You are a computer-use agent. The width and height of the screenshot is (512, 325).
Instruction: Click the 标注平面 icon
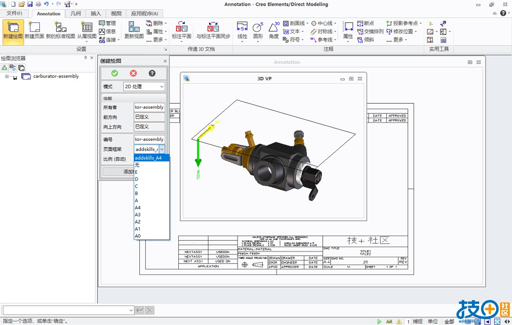tap(181, 27)
